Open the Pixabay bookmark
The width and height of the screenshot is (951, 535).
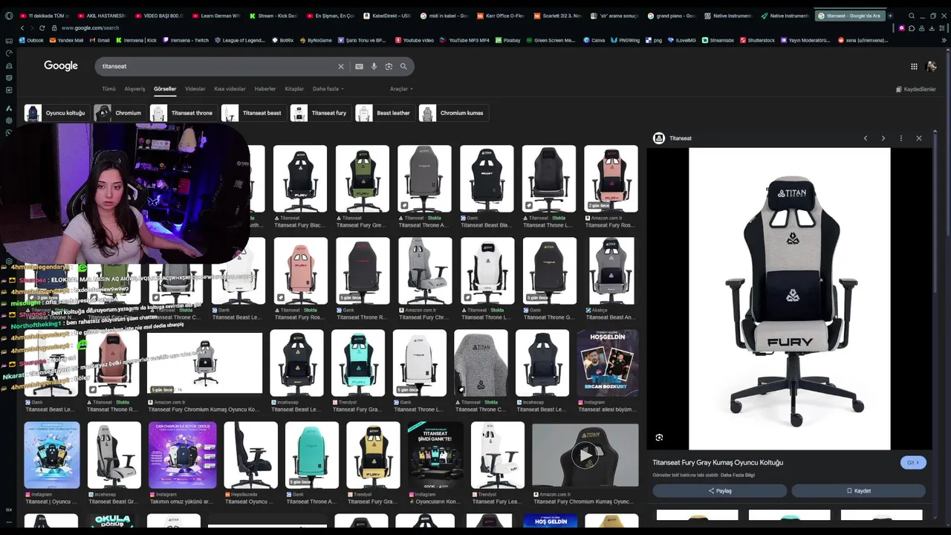pos(508,40)
